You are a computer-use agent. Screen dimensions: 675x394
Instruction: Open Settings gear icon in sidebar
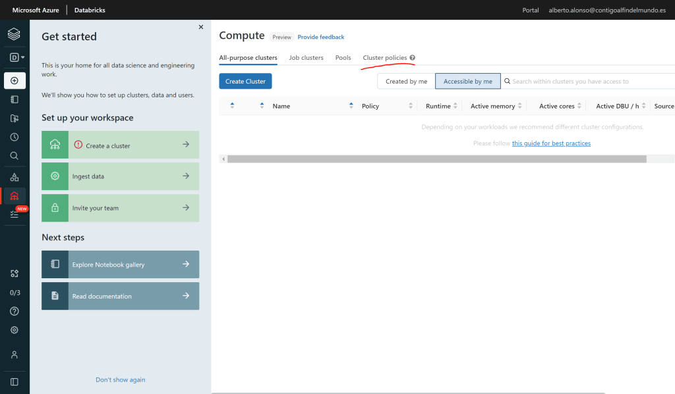click(x=15, y=330)
